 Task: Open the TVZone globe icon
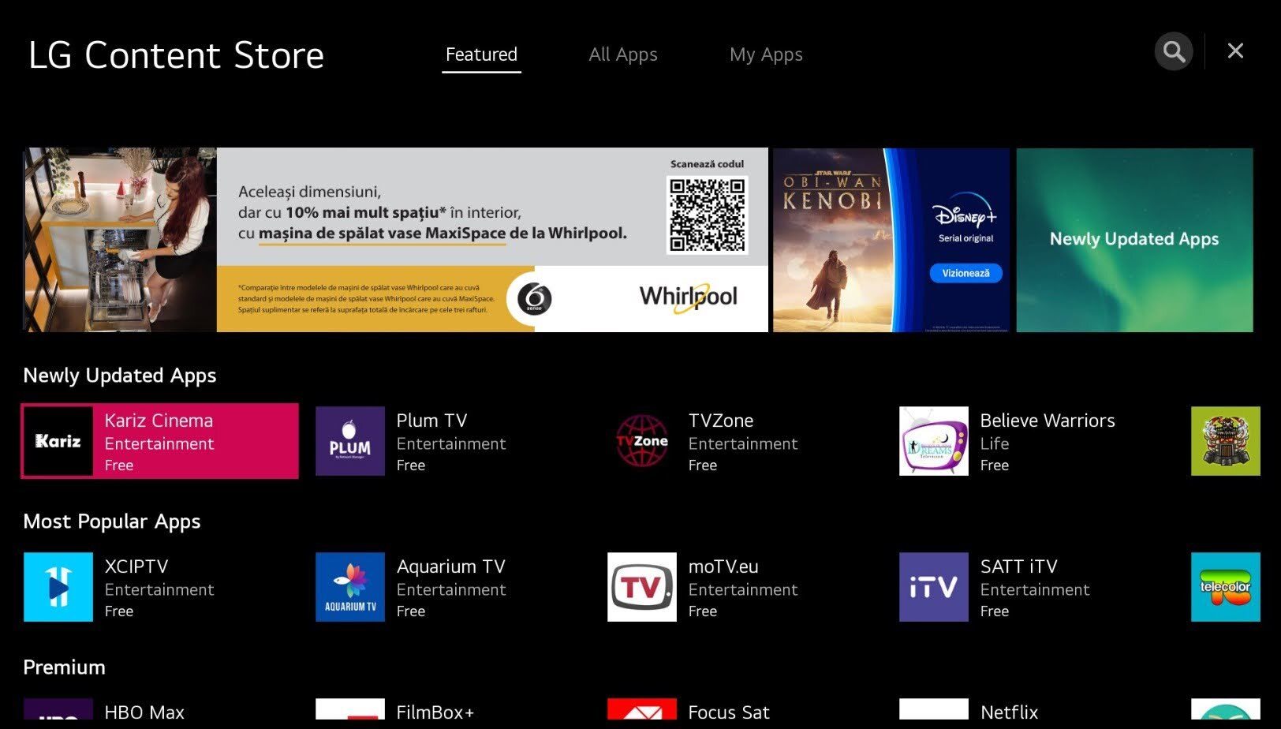pyautogui.click(x=641, y=441)
